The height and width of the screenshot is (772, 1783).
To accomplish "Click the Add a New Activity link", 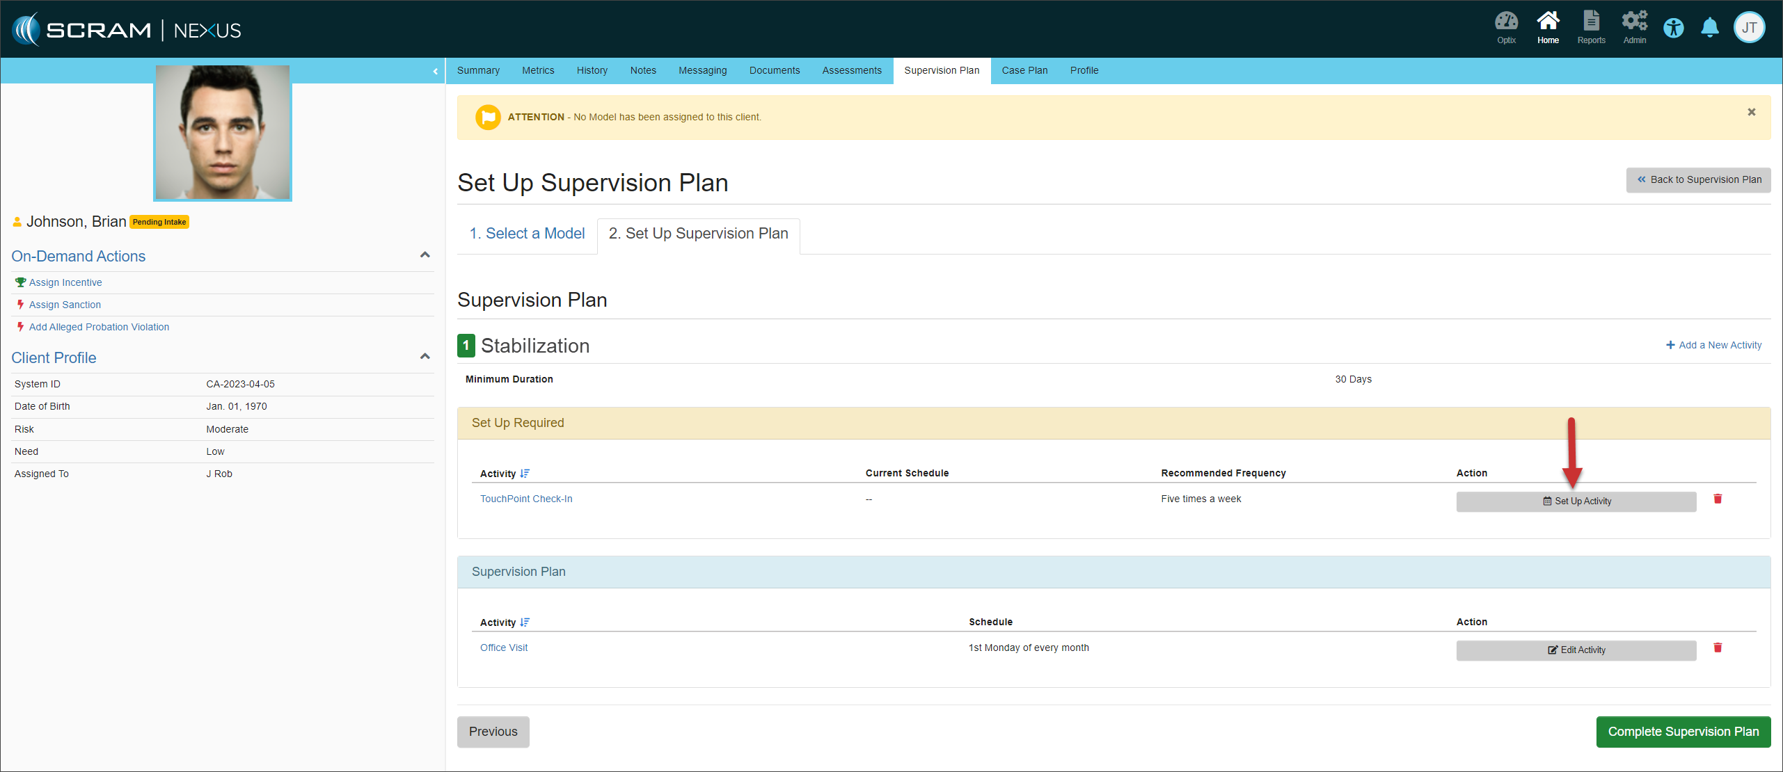I will (1713, 345).
